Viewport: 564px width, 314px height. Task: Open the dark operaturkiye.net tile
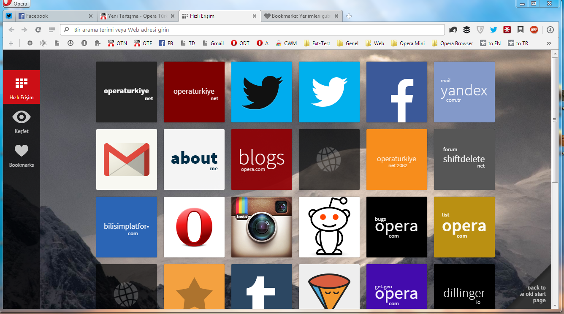coord(127,92)
